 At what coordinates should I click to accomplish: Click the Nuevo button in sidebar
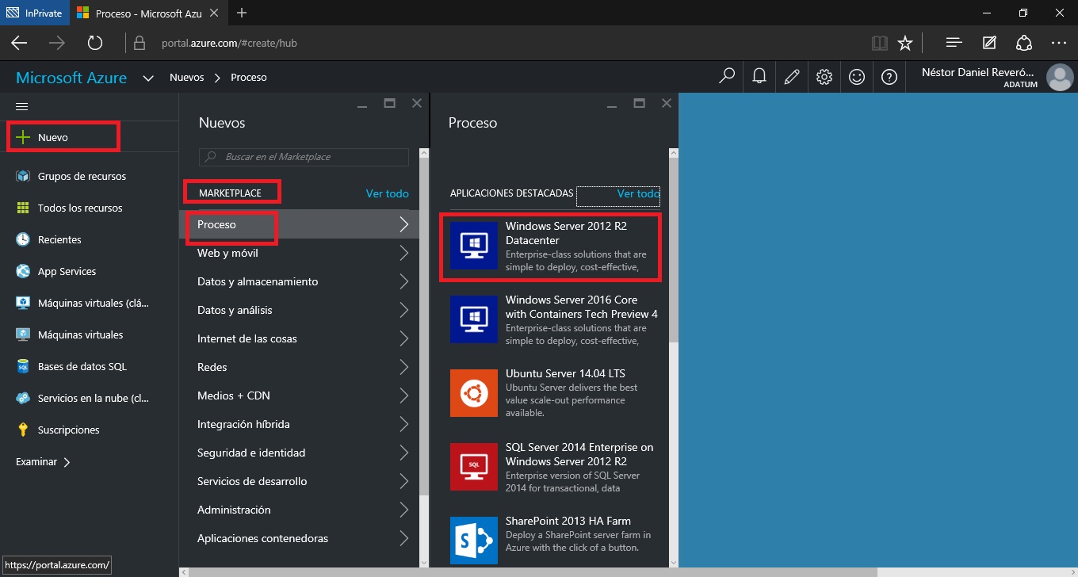(53, 137)
